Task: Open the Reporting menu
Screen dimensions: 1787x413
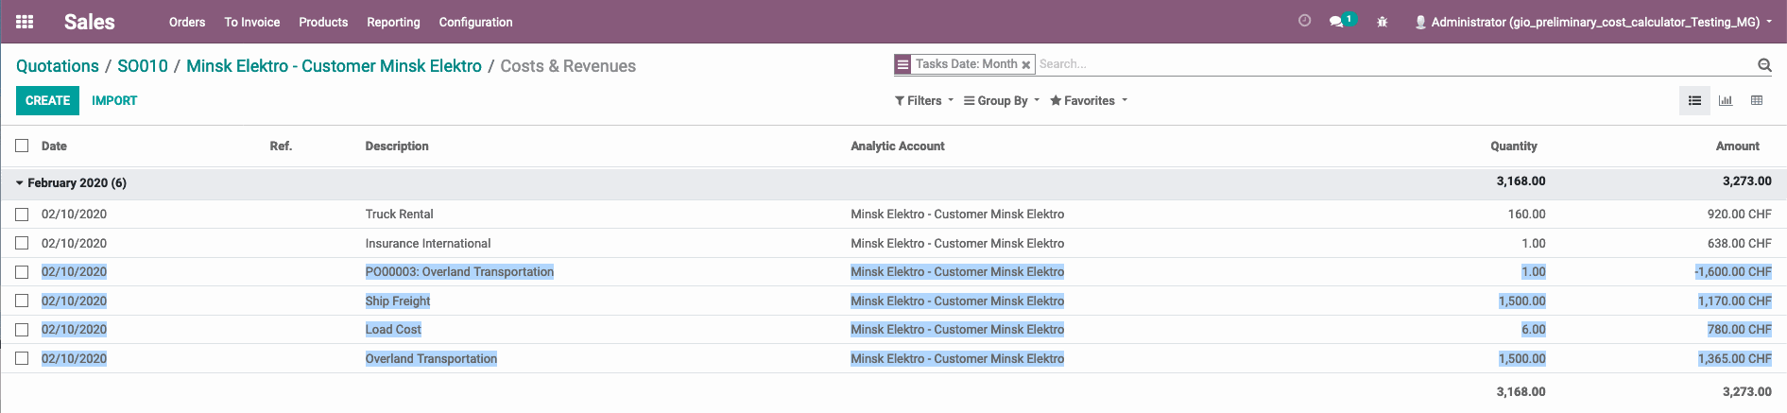Action: point(393,22)
